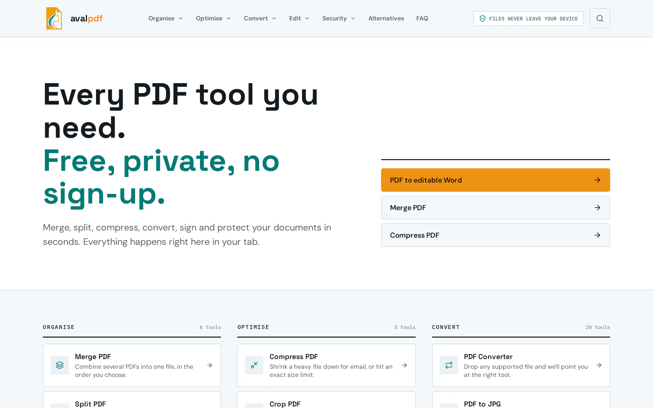Open the search magnifier icon

coord(600,18)
